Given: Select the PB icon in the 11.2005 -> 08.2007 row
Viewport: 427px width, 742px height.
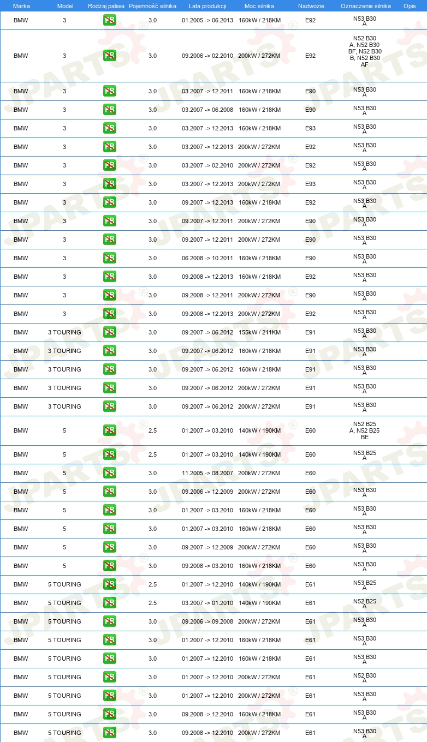Looking at the screenshot, I should 109,473.
